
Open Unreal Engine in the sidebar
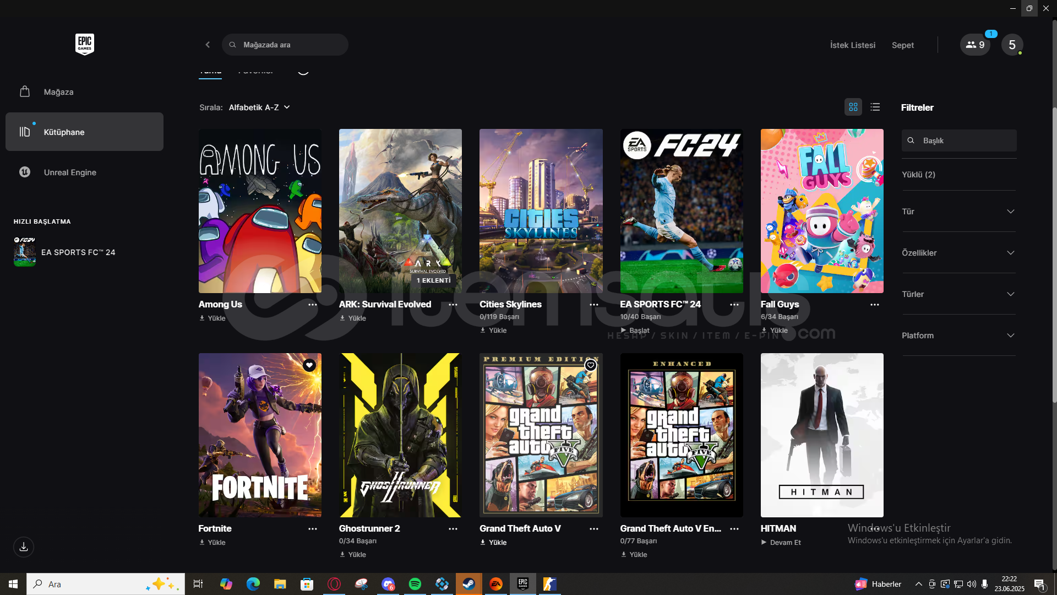[x=84, y=172]
